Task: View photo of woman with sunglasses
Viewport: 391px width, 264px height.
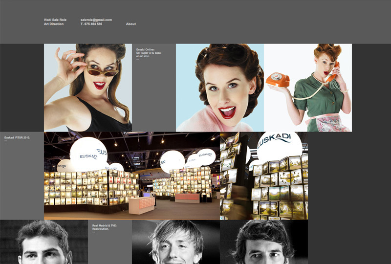Action: point(88,88)
